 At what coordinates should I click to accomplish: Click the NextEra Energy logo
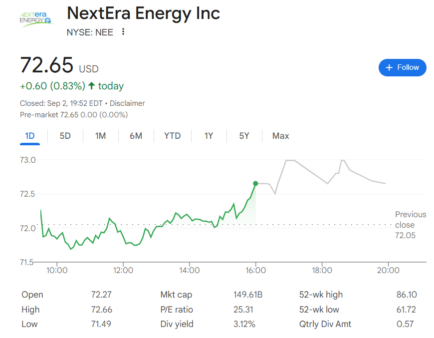36,18
